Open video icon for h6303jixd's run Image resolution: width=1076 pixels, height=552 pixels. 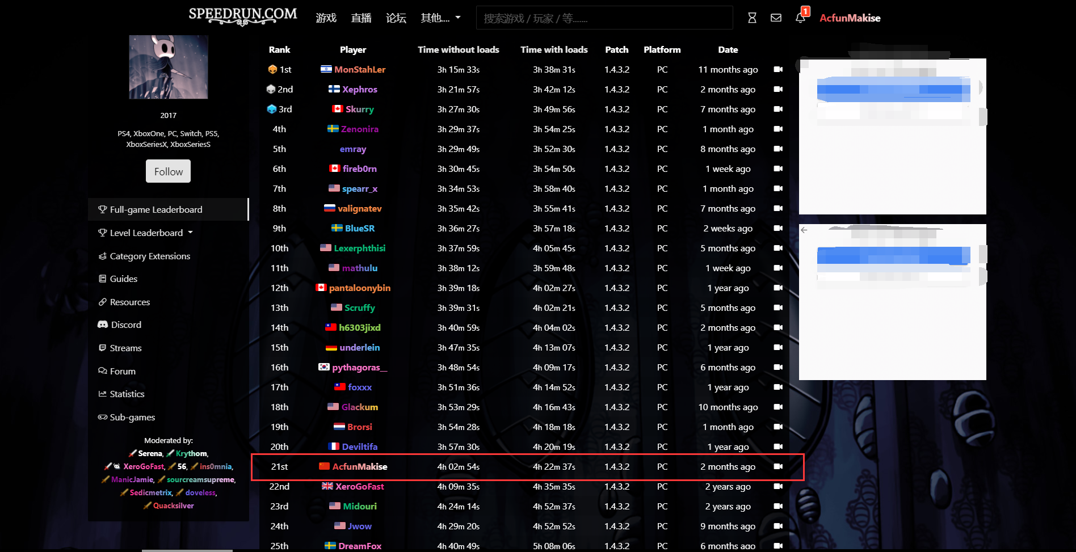pyautogui.click(x=778, y=327)
